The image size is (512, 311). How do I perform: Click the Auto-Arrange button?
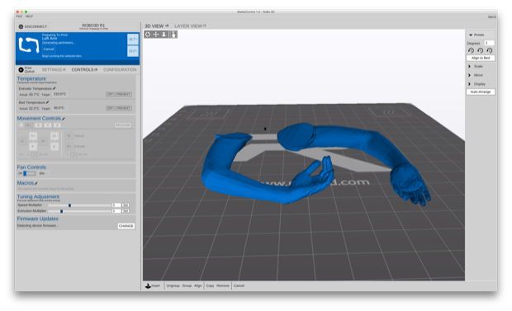tap(481, 92)
